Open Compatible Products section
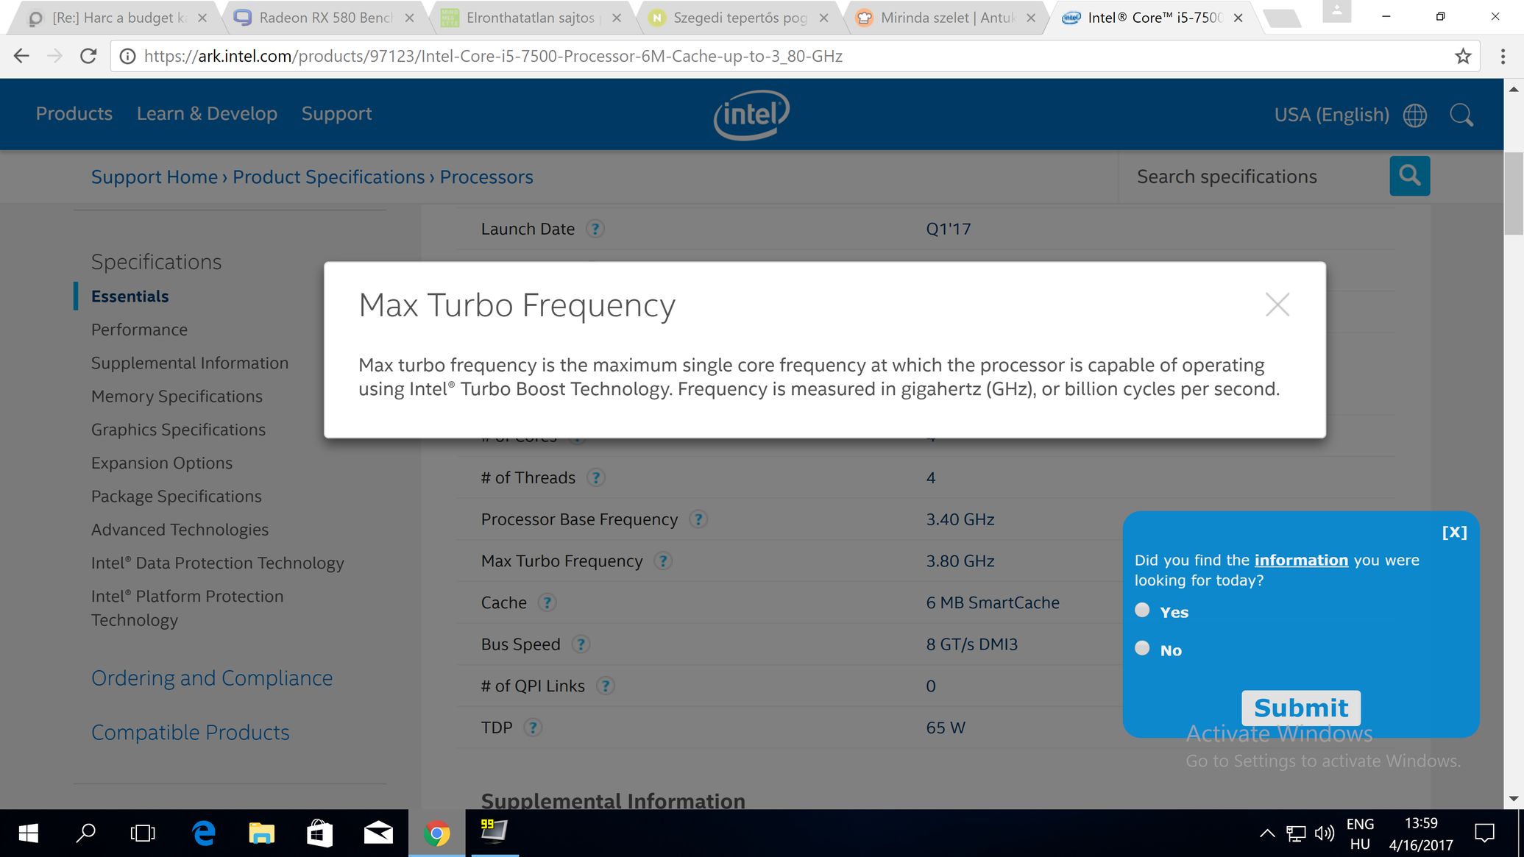The height and width of the screenshot is (857, 1524). 191,733
